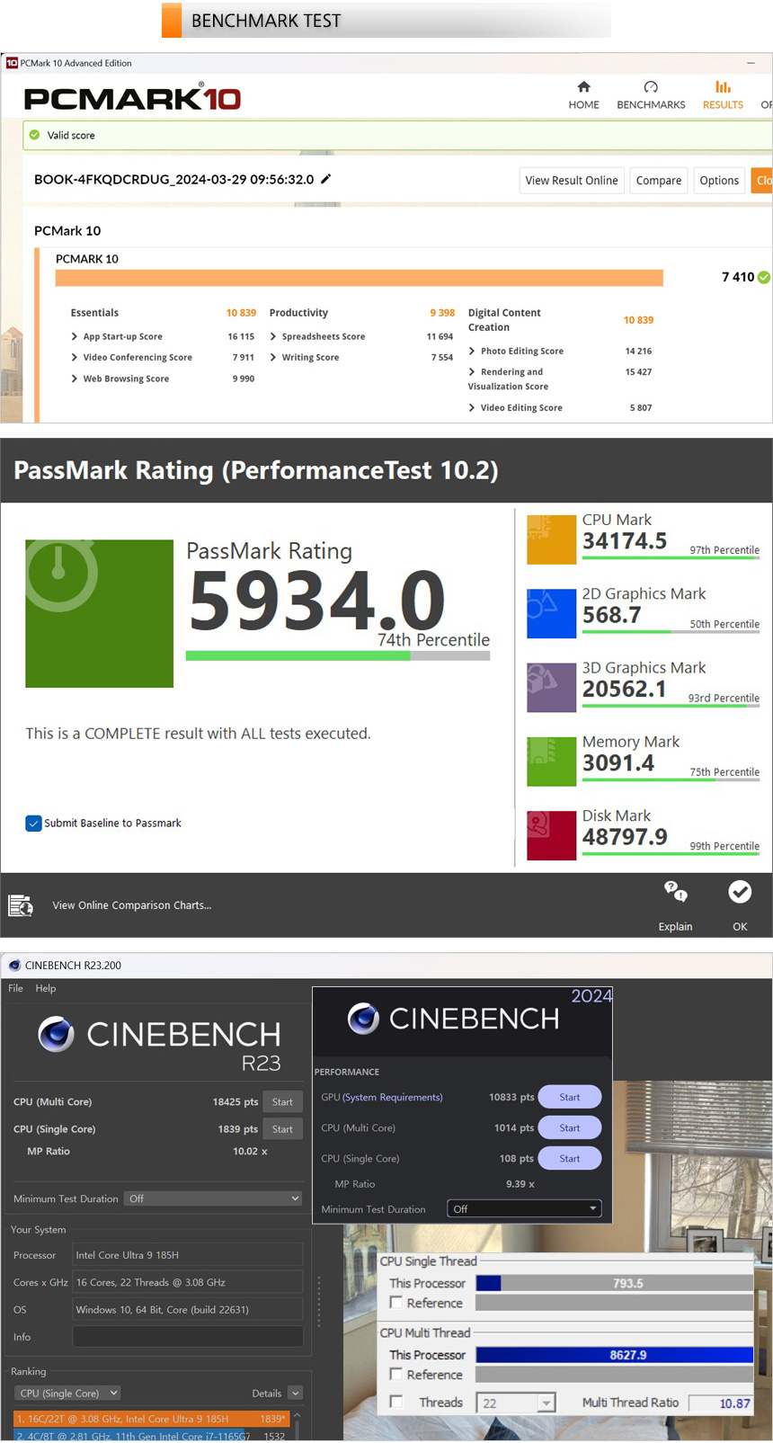
Task: Open R23 Minimum Test Duration dropdown
Action: [213, 1198]
